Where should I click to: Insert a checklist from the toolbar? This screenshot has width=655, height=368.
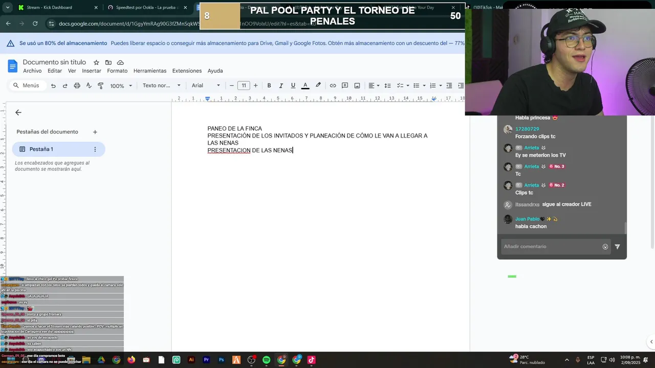(x=400, y=86)
